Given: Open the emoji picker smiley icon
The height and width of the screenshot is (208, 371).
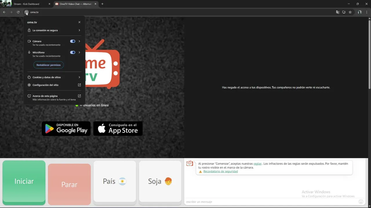Looking at the screenshot, I should point(361,202).
